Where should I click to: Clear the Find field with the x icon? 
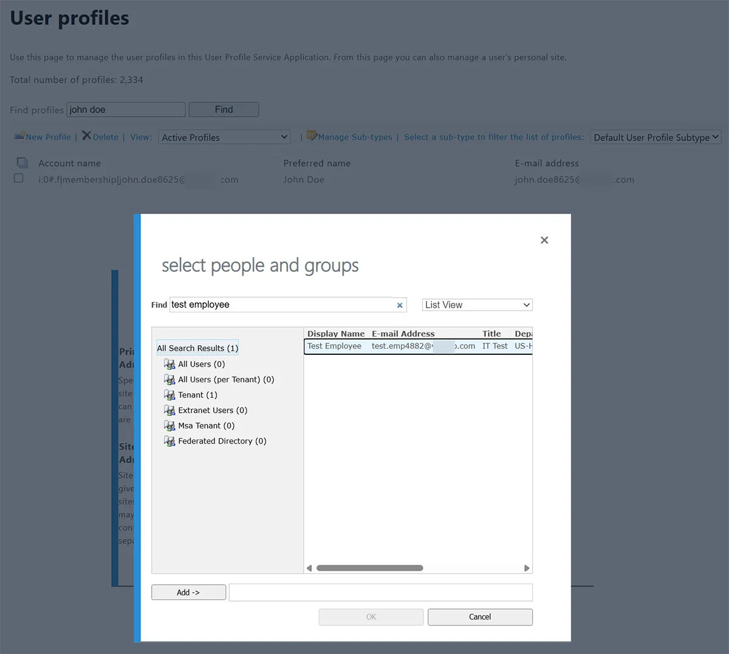[400, 305]
